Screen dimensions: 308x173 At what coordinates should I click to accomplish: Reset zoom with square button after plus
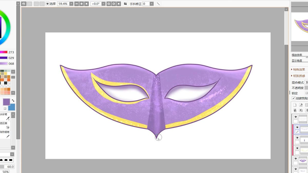86,4
